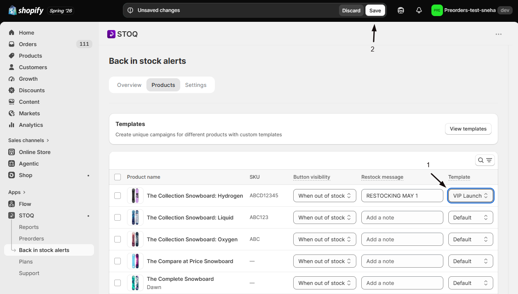Open Oxygen row Default template dropdown

point(471,239)
